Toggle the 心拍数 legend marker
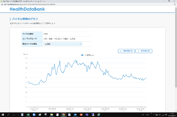The height and width of the screenshot is (117, 177). point(82,55)
